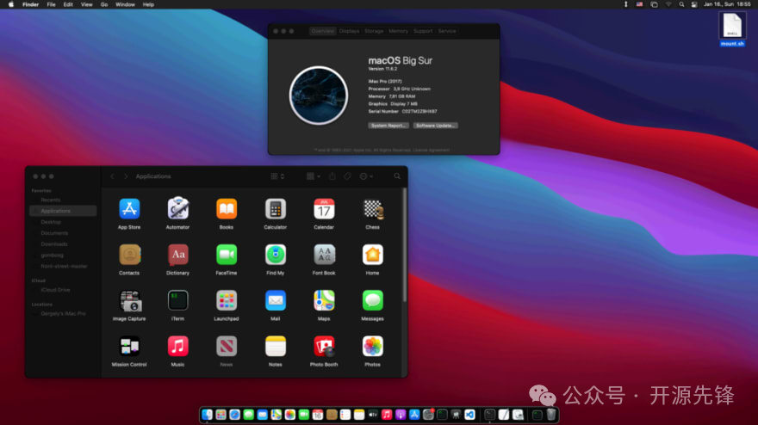
Task: Select the Support tab
Action: tap(423, 31)
